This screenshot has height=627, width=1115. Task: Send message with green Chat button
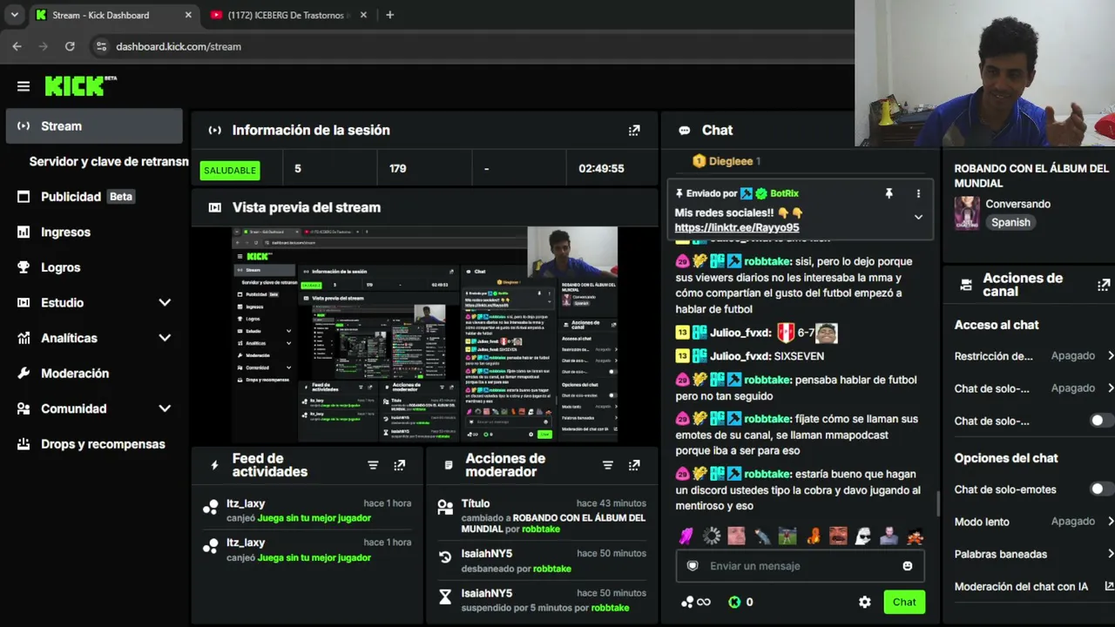[904, 602]
